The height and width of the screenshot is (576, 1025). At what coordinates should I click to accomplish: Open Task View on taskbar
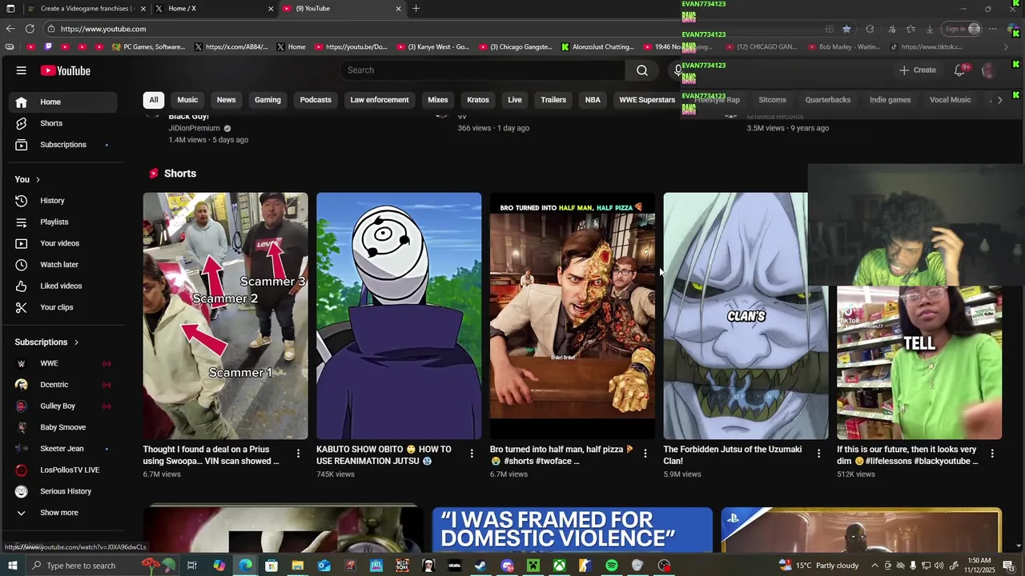(192, 566)
